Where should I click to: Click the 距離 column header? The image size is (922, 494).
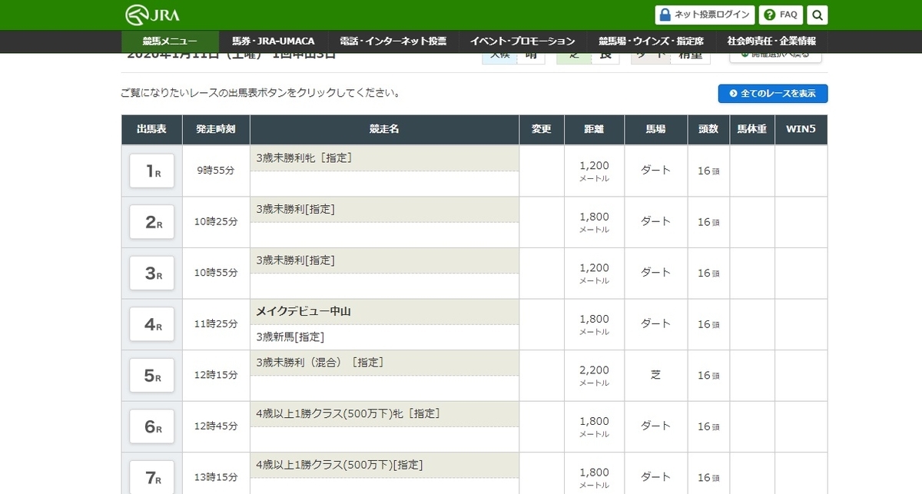coord(594,130)
